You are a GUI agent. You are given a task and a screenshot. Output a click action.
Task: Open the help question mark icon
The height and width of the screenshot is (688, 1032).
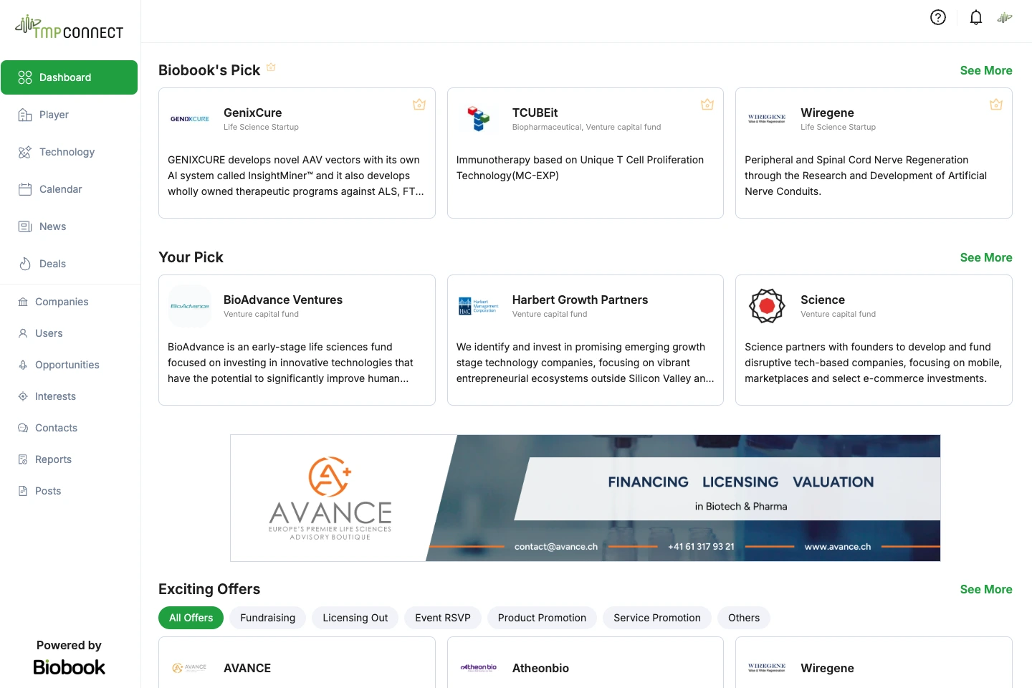(938, 17)
